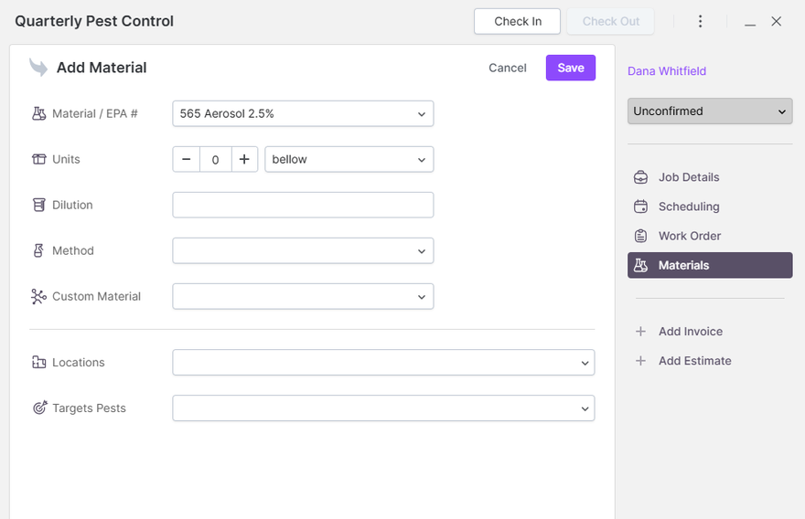
Task: Click the Scheduling calendar icon
Action: (640, 207)
